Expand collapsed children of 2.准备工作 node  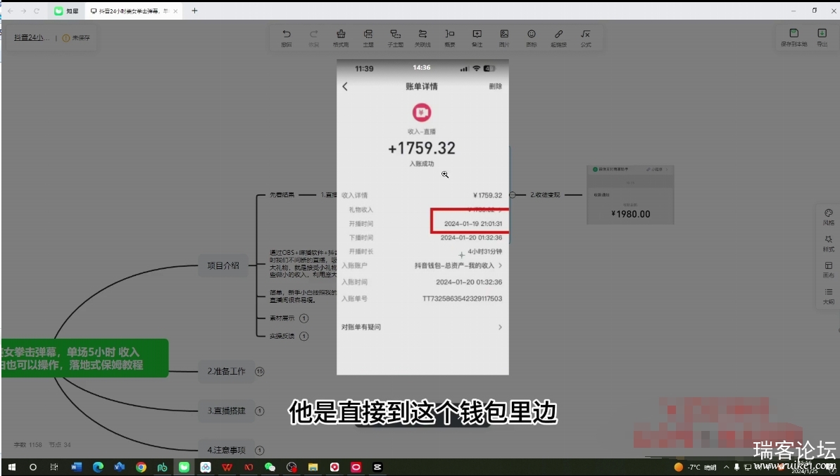pos(260,372)
